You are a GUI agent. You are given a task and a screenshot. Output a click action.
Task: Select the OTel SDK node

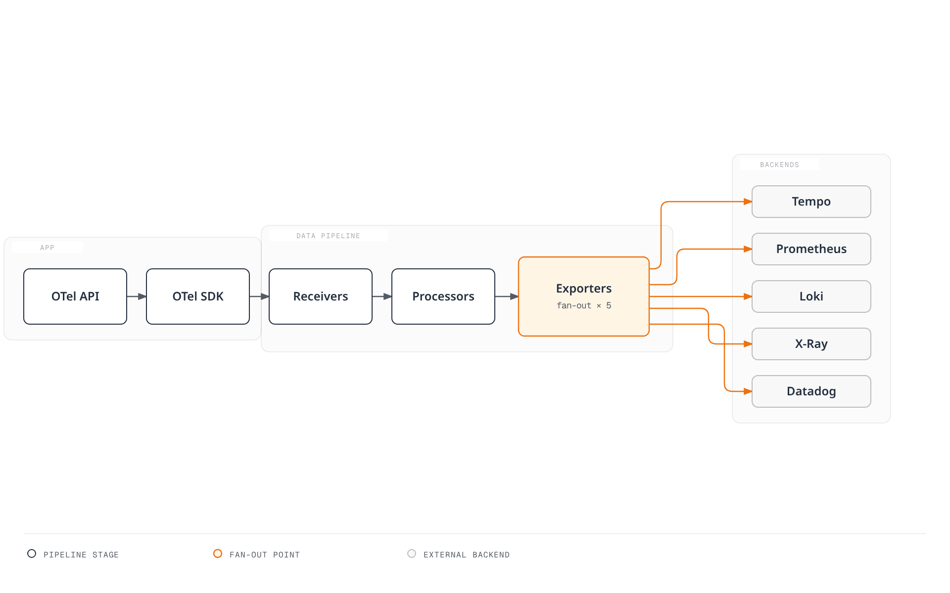198,296
